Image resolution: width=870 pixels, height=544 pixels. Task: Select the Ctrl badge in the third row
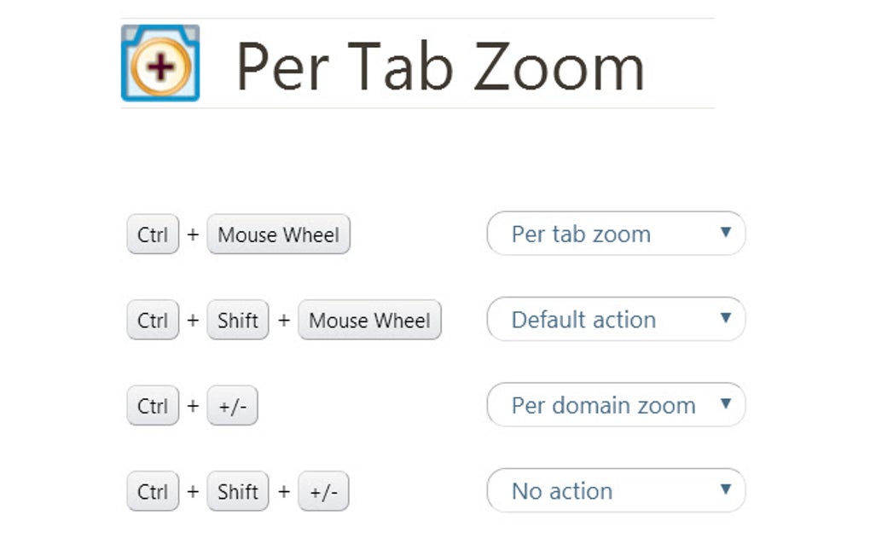(152, 406)
